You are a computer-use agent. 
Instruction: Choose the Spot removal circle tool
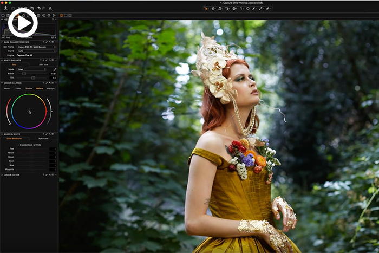pyautogui.click(x=248, y=9)
